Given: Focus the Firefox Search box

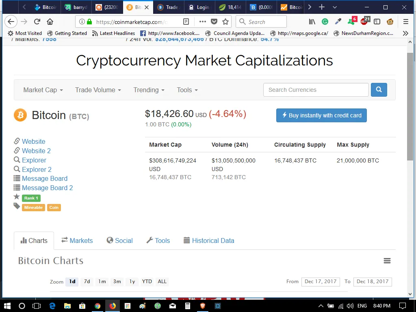Looking at the screenshot, I should point(261,22).
